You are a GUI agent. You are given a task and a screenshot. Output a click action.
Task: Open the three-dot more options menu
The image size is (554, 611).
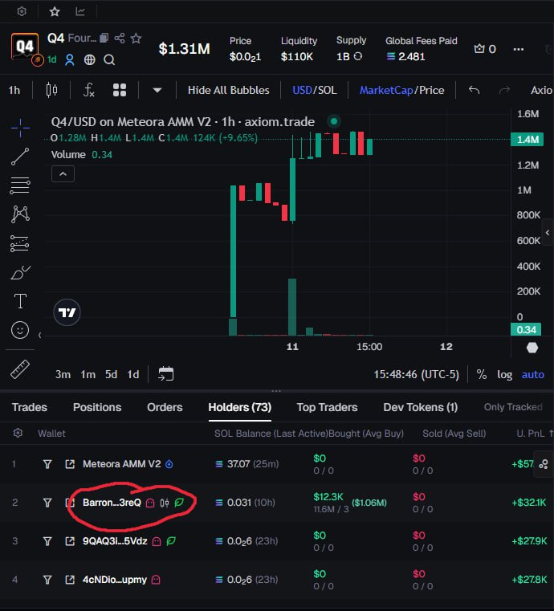[519, 49]
